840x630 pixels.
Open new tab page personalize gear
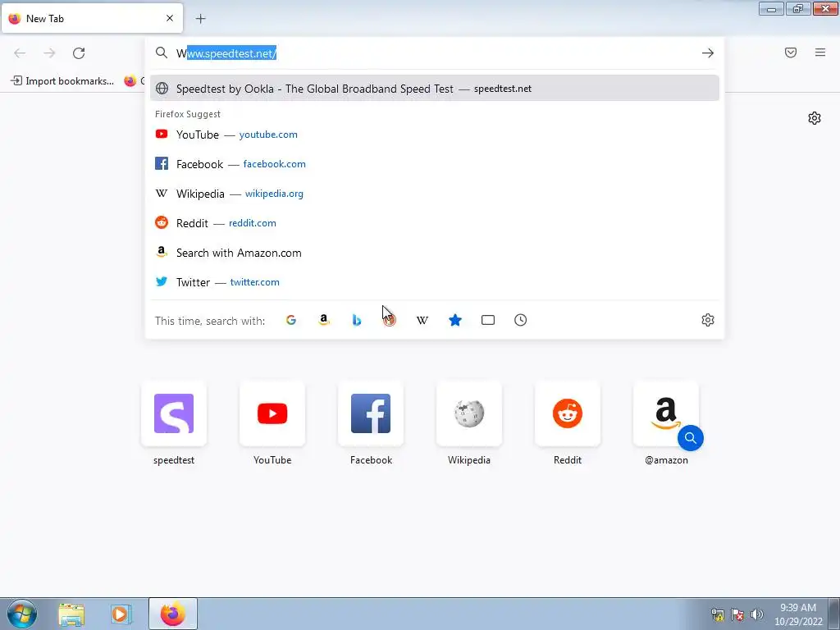pyautogui.click(x=815, y=118)
